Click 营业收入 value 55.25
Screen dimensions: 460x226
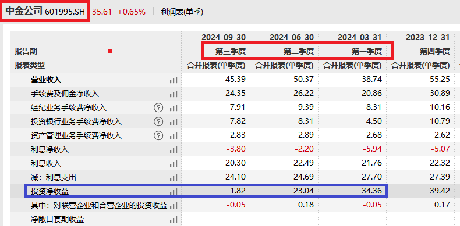[x=440, y=80]
